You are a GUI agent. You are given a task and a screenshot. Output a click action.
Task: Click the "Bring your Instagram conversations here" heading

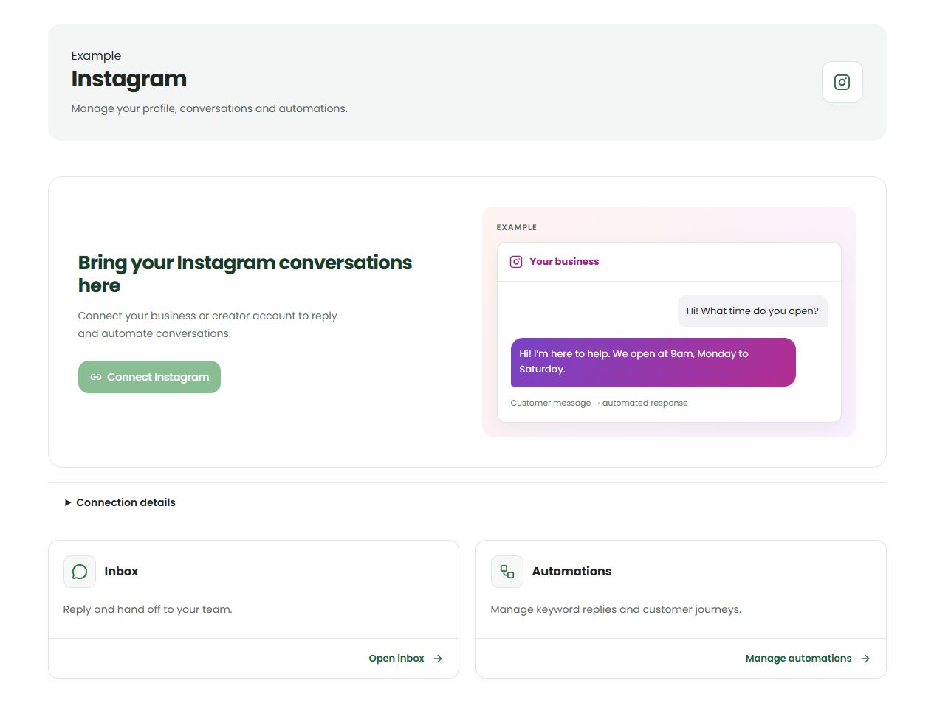245,274
